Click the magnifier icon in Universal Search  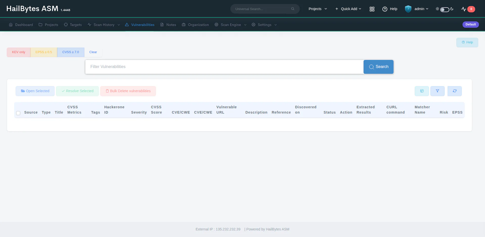[293, 9]
